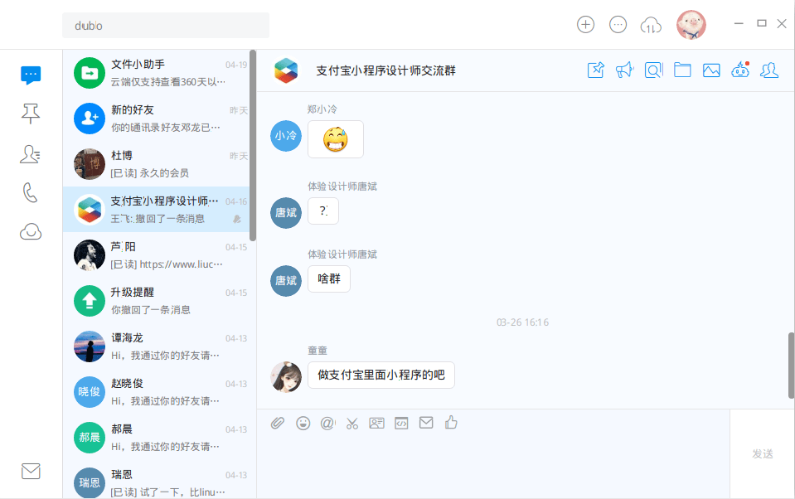Click the 做支付宝里面小程序的吧 message

coord(381,375)
